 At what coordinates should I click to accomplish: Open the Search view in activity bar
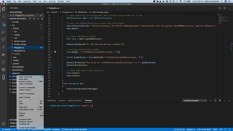[x=3, y=16]
